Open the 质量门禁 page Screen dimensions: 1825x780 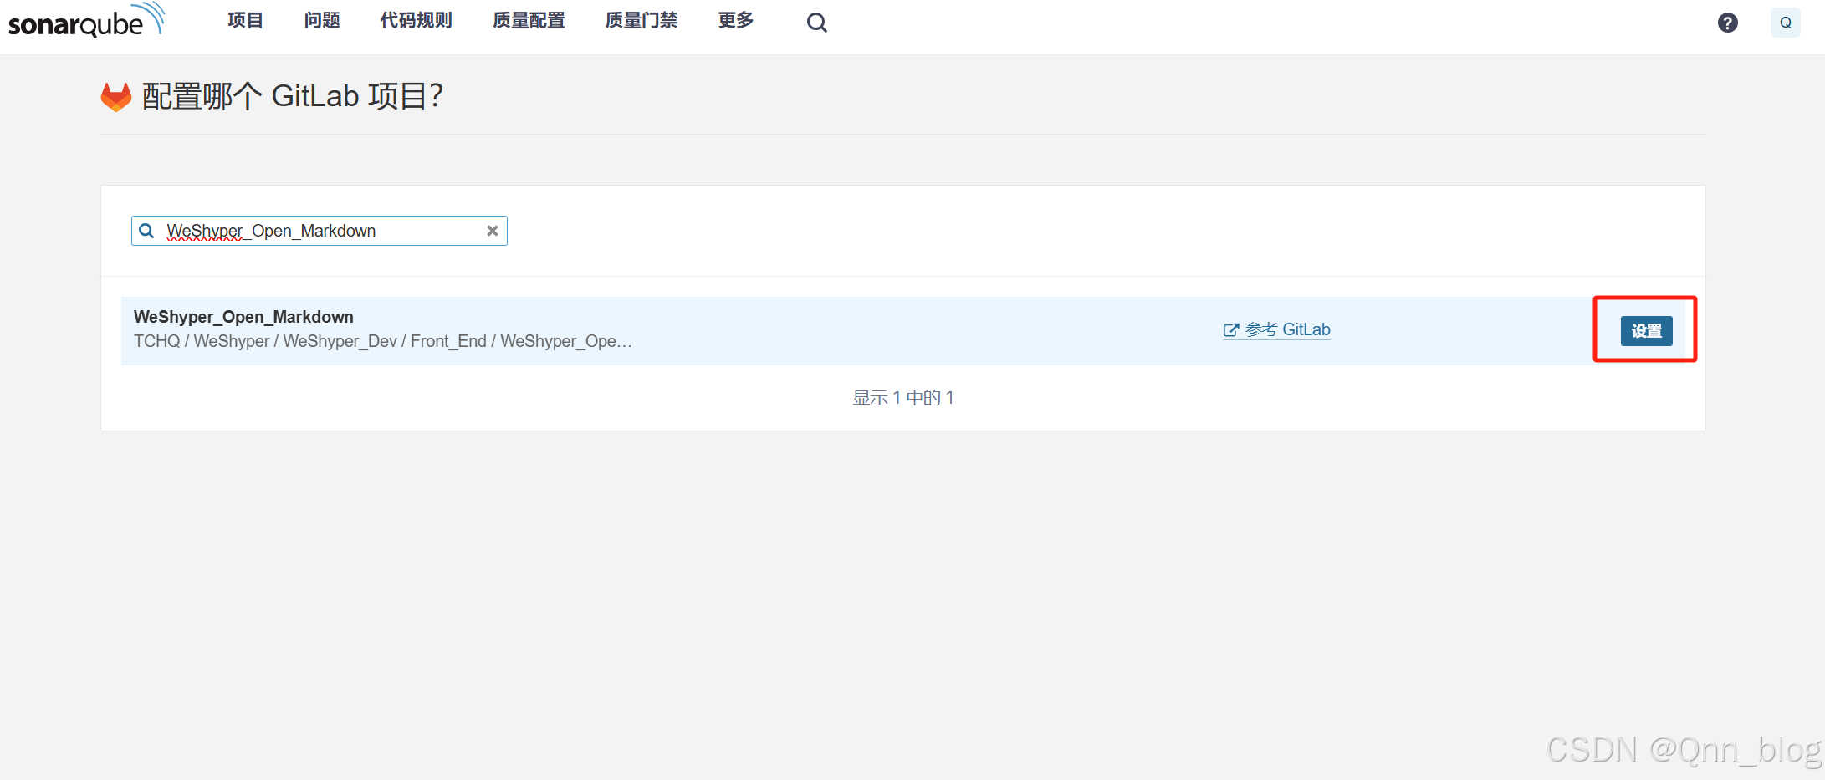641,21
